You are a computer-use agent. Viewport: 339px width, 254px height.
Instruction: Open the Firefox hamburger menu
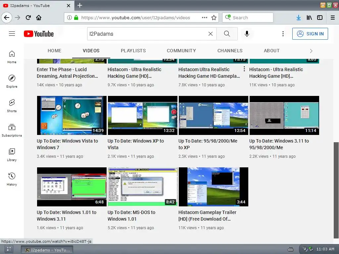[333, 18]
